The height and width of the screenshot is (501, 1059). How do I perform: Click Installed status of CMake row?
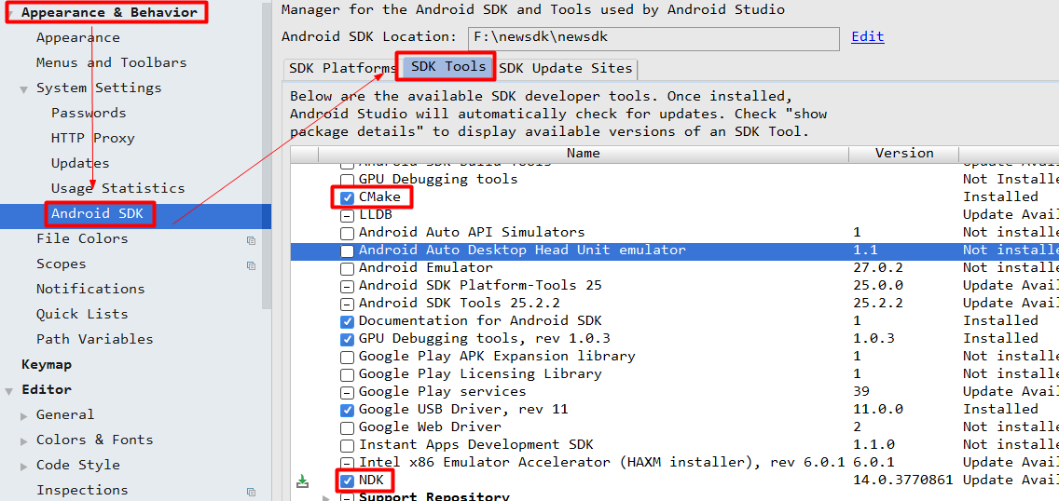click(1000, 197)
